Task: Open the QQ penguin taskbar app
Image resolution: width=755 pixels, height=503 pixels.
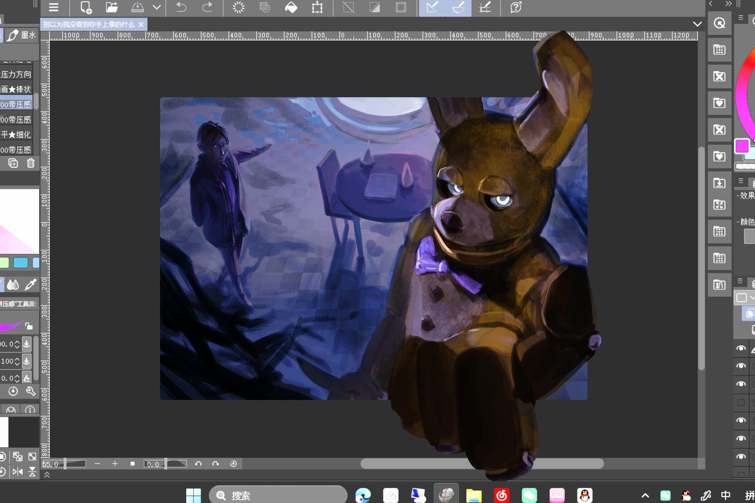Action: (584, 495)
